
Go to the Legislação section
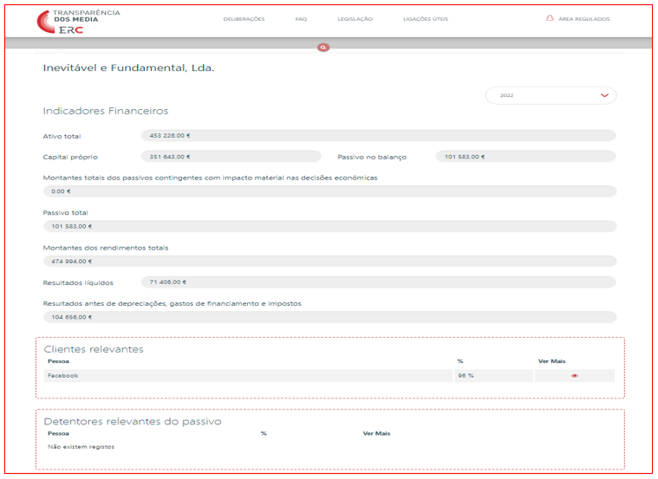coord(355,19)
